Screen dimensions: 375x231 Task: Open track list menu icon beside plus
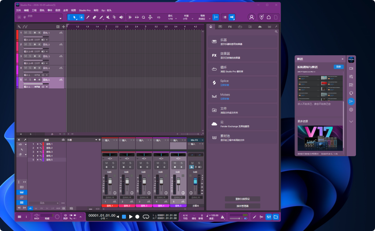(x=58, y=27)
